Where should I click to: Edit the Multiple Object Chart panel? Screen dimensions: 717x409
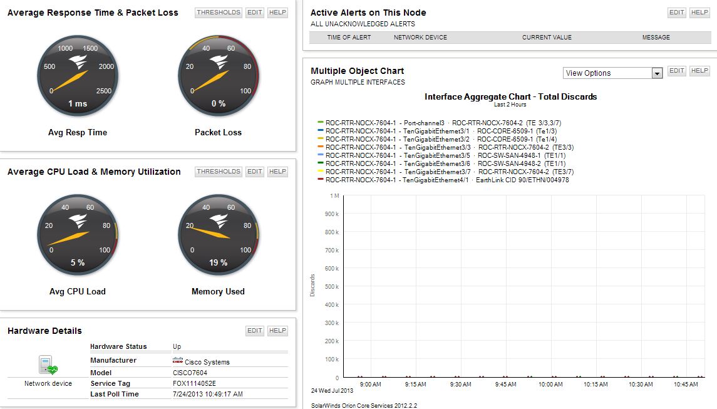677,70
